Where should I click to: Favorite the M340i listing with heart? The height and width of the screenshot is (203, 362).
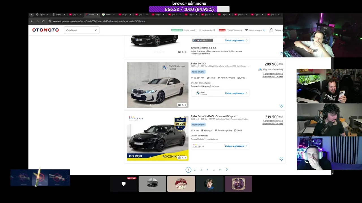281,159
